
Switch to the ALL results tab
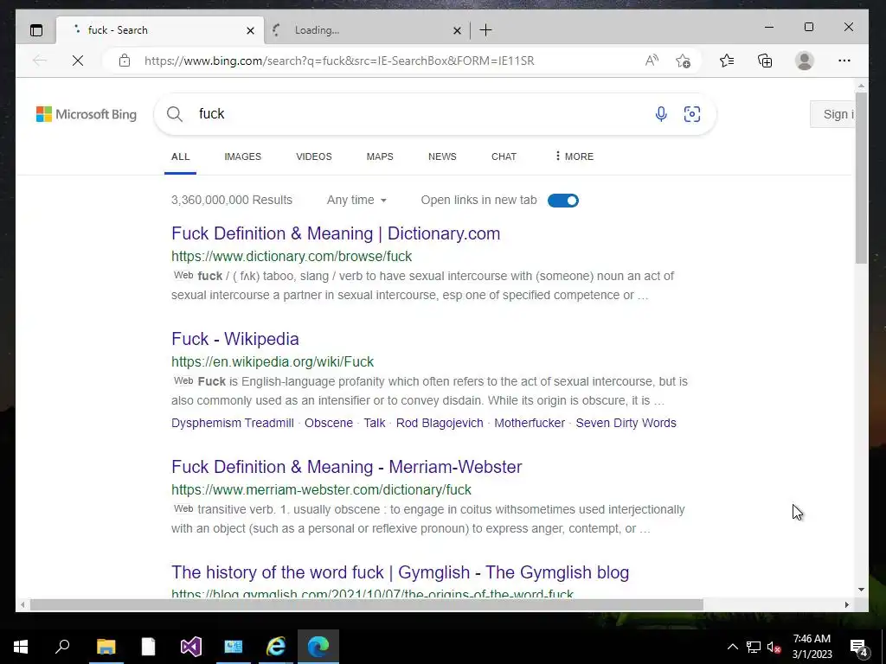[180, 157]
